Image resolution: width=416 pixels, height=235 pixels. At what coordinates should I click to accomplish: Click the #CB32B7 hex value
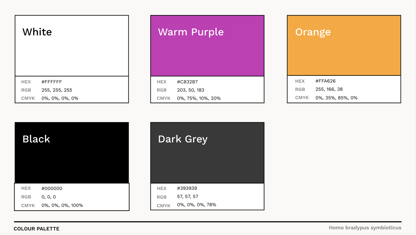coord(187,82)
